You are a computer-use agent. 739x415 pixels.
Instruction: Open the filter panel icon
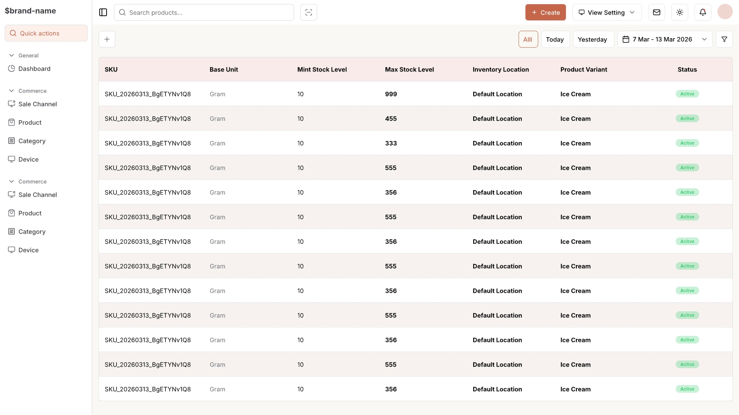click(x=724, y=39)
